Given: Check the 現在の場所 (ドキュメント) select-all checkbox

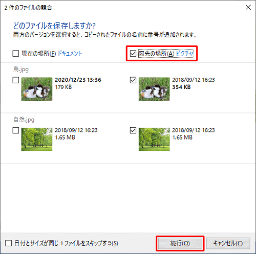Looking at the screenshot, I should pos(16,54).
